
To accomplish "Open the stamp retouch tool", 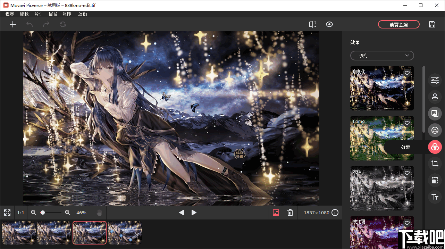I will 435,97.
